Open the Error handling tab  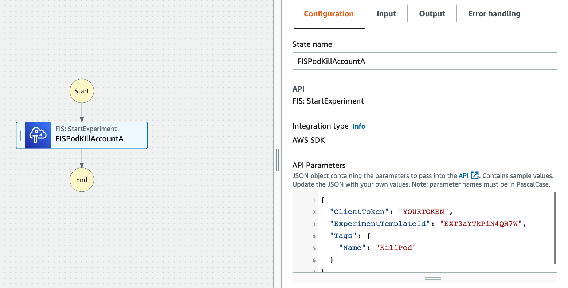tap(494, 13)
